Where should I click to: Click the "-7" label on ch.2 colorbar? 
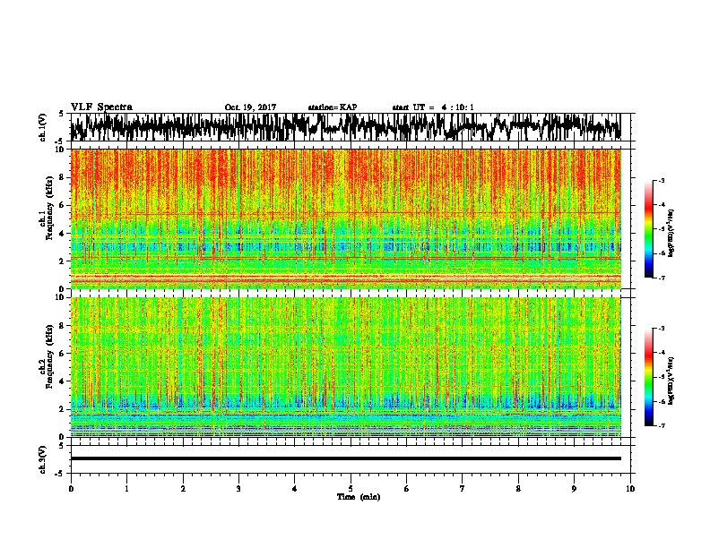pyautogui.click(x=661, y=426)
